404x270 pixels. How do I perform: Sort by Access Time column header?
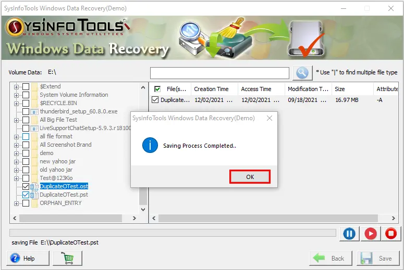click(x=261, y=89)
